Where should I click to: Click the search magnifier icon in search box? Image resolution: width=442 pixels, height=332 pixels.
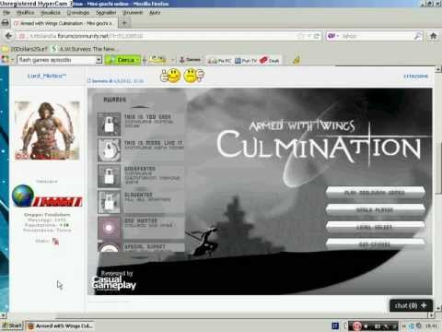[417, 36]
